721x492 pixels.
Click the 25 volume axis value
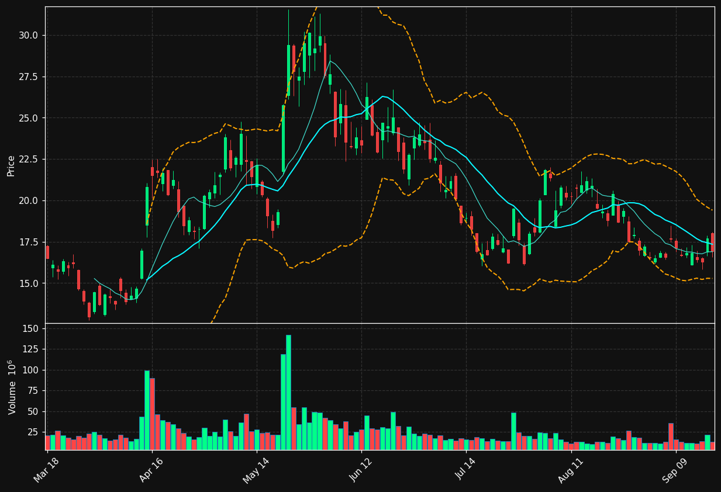(x=34, y=432)
